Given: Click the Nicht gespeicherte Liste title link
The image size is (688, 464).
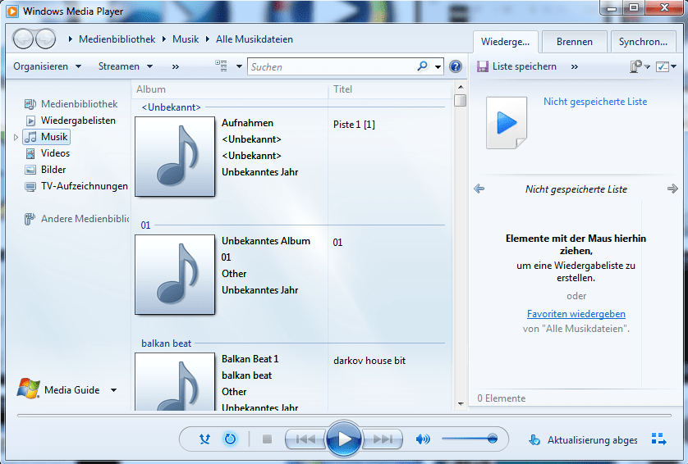Looking at the screenshot, I should coord(595,102).
